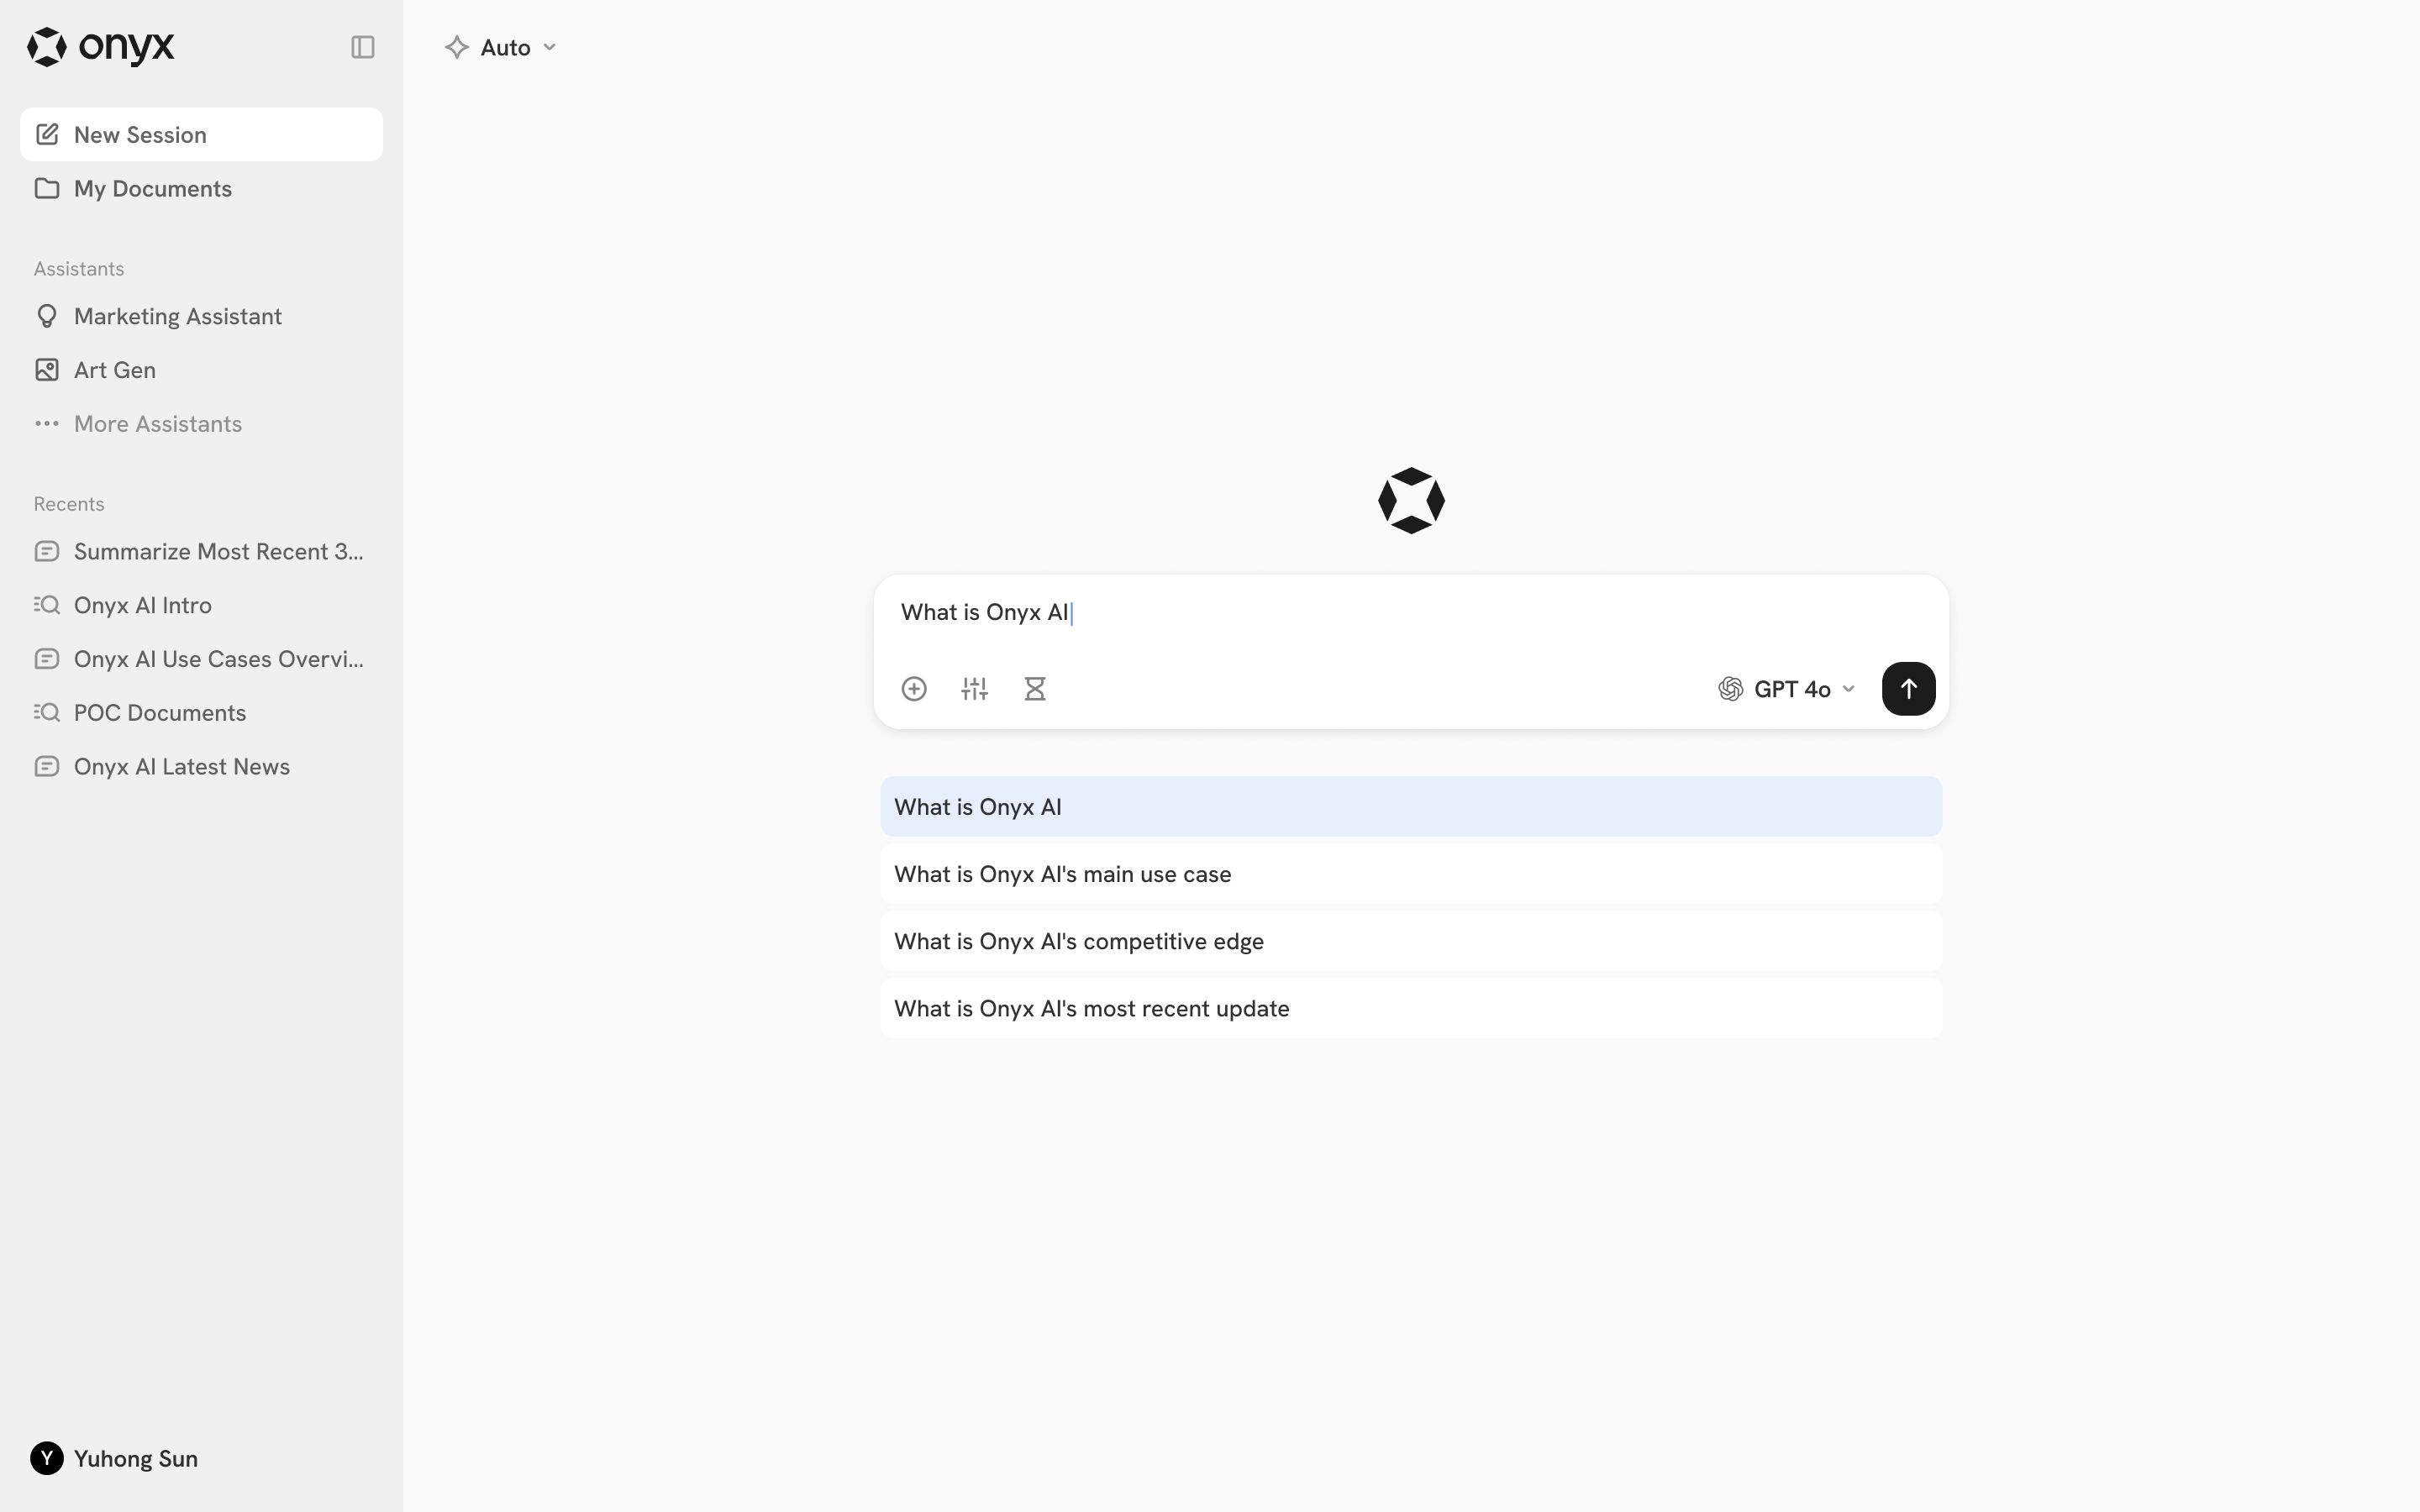Open My Documents
This screenshot has width=2420, height=1512.
coord(201,188)
